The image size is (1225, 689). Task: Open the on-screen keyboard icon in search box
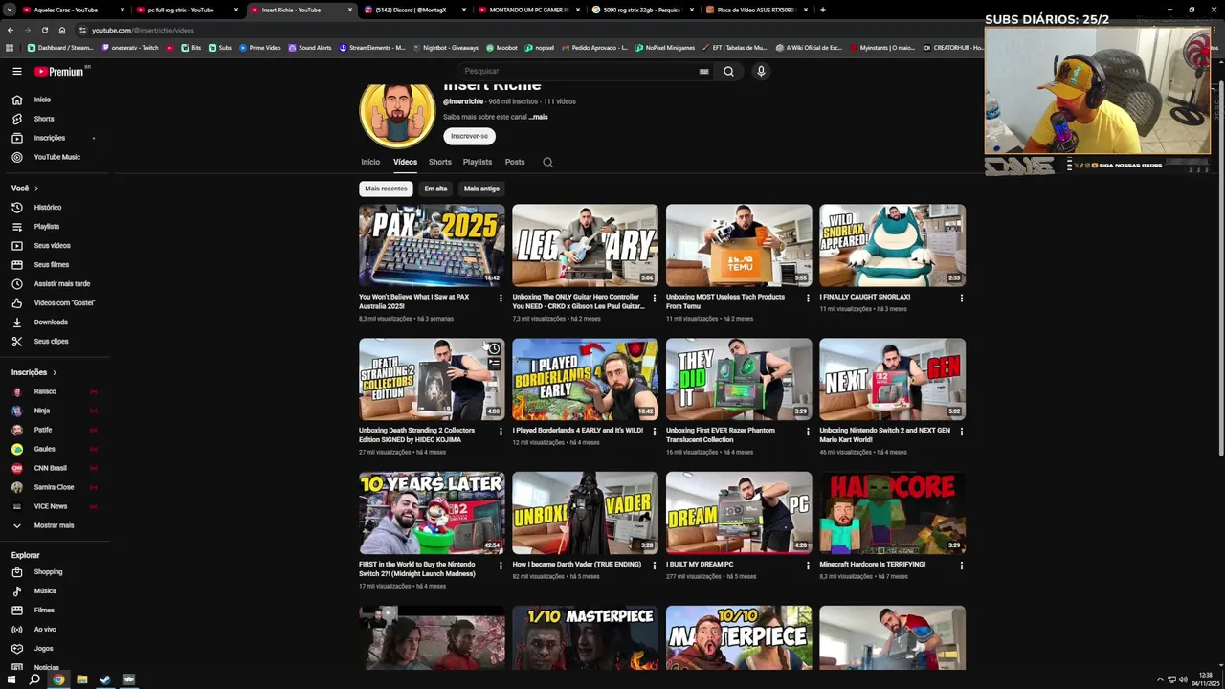703,71
